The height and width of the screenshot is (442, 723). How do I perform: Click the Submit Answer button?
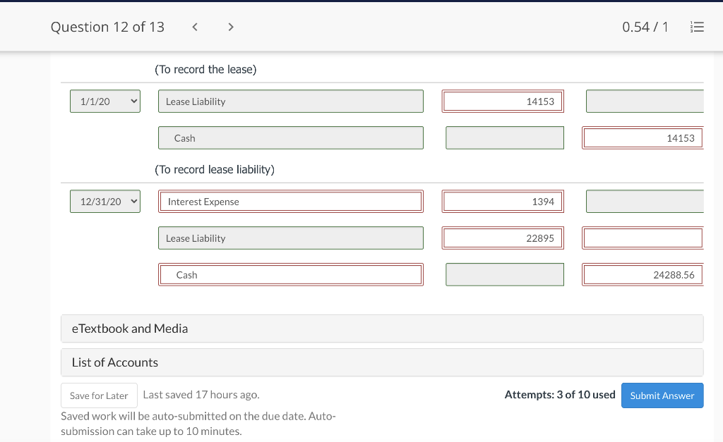pos(662,395)
